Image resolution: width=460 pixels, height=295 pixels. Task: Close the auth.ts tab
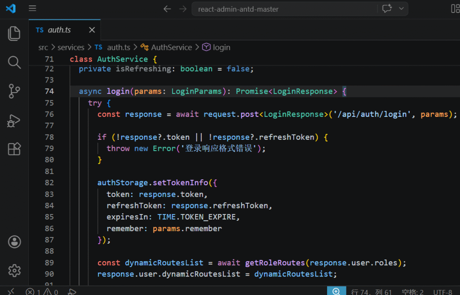(92, 30)
